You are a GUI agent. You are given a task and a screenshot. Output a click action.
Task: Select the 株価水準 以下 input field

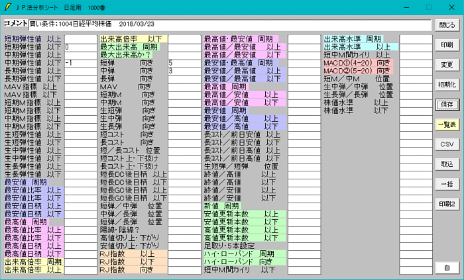[x=416, y=111]
